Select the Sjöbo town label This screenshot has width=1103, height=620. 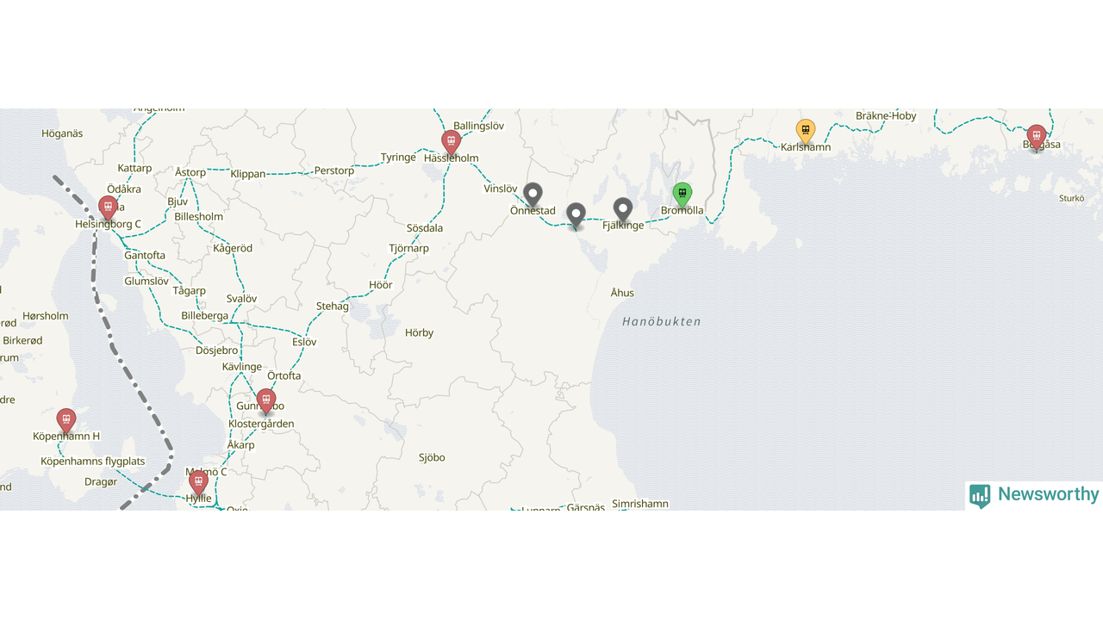click(x=432, y=457)
